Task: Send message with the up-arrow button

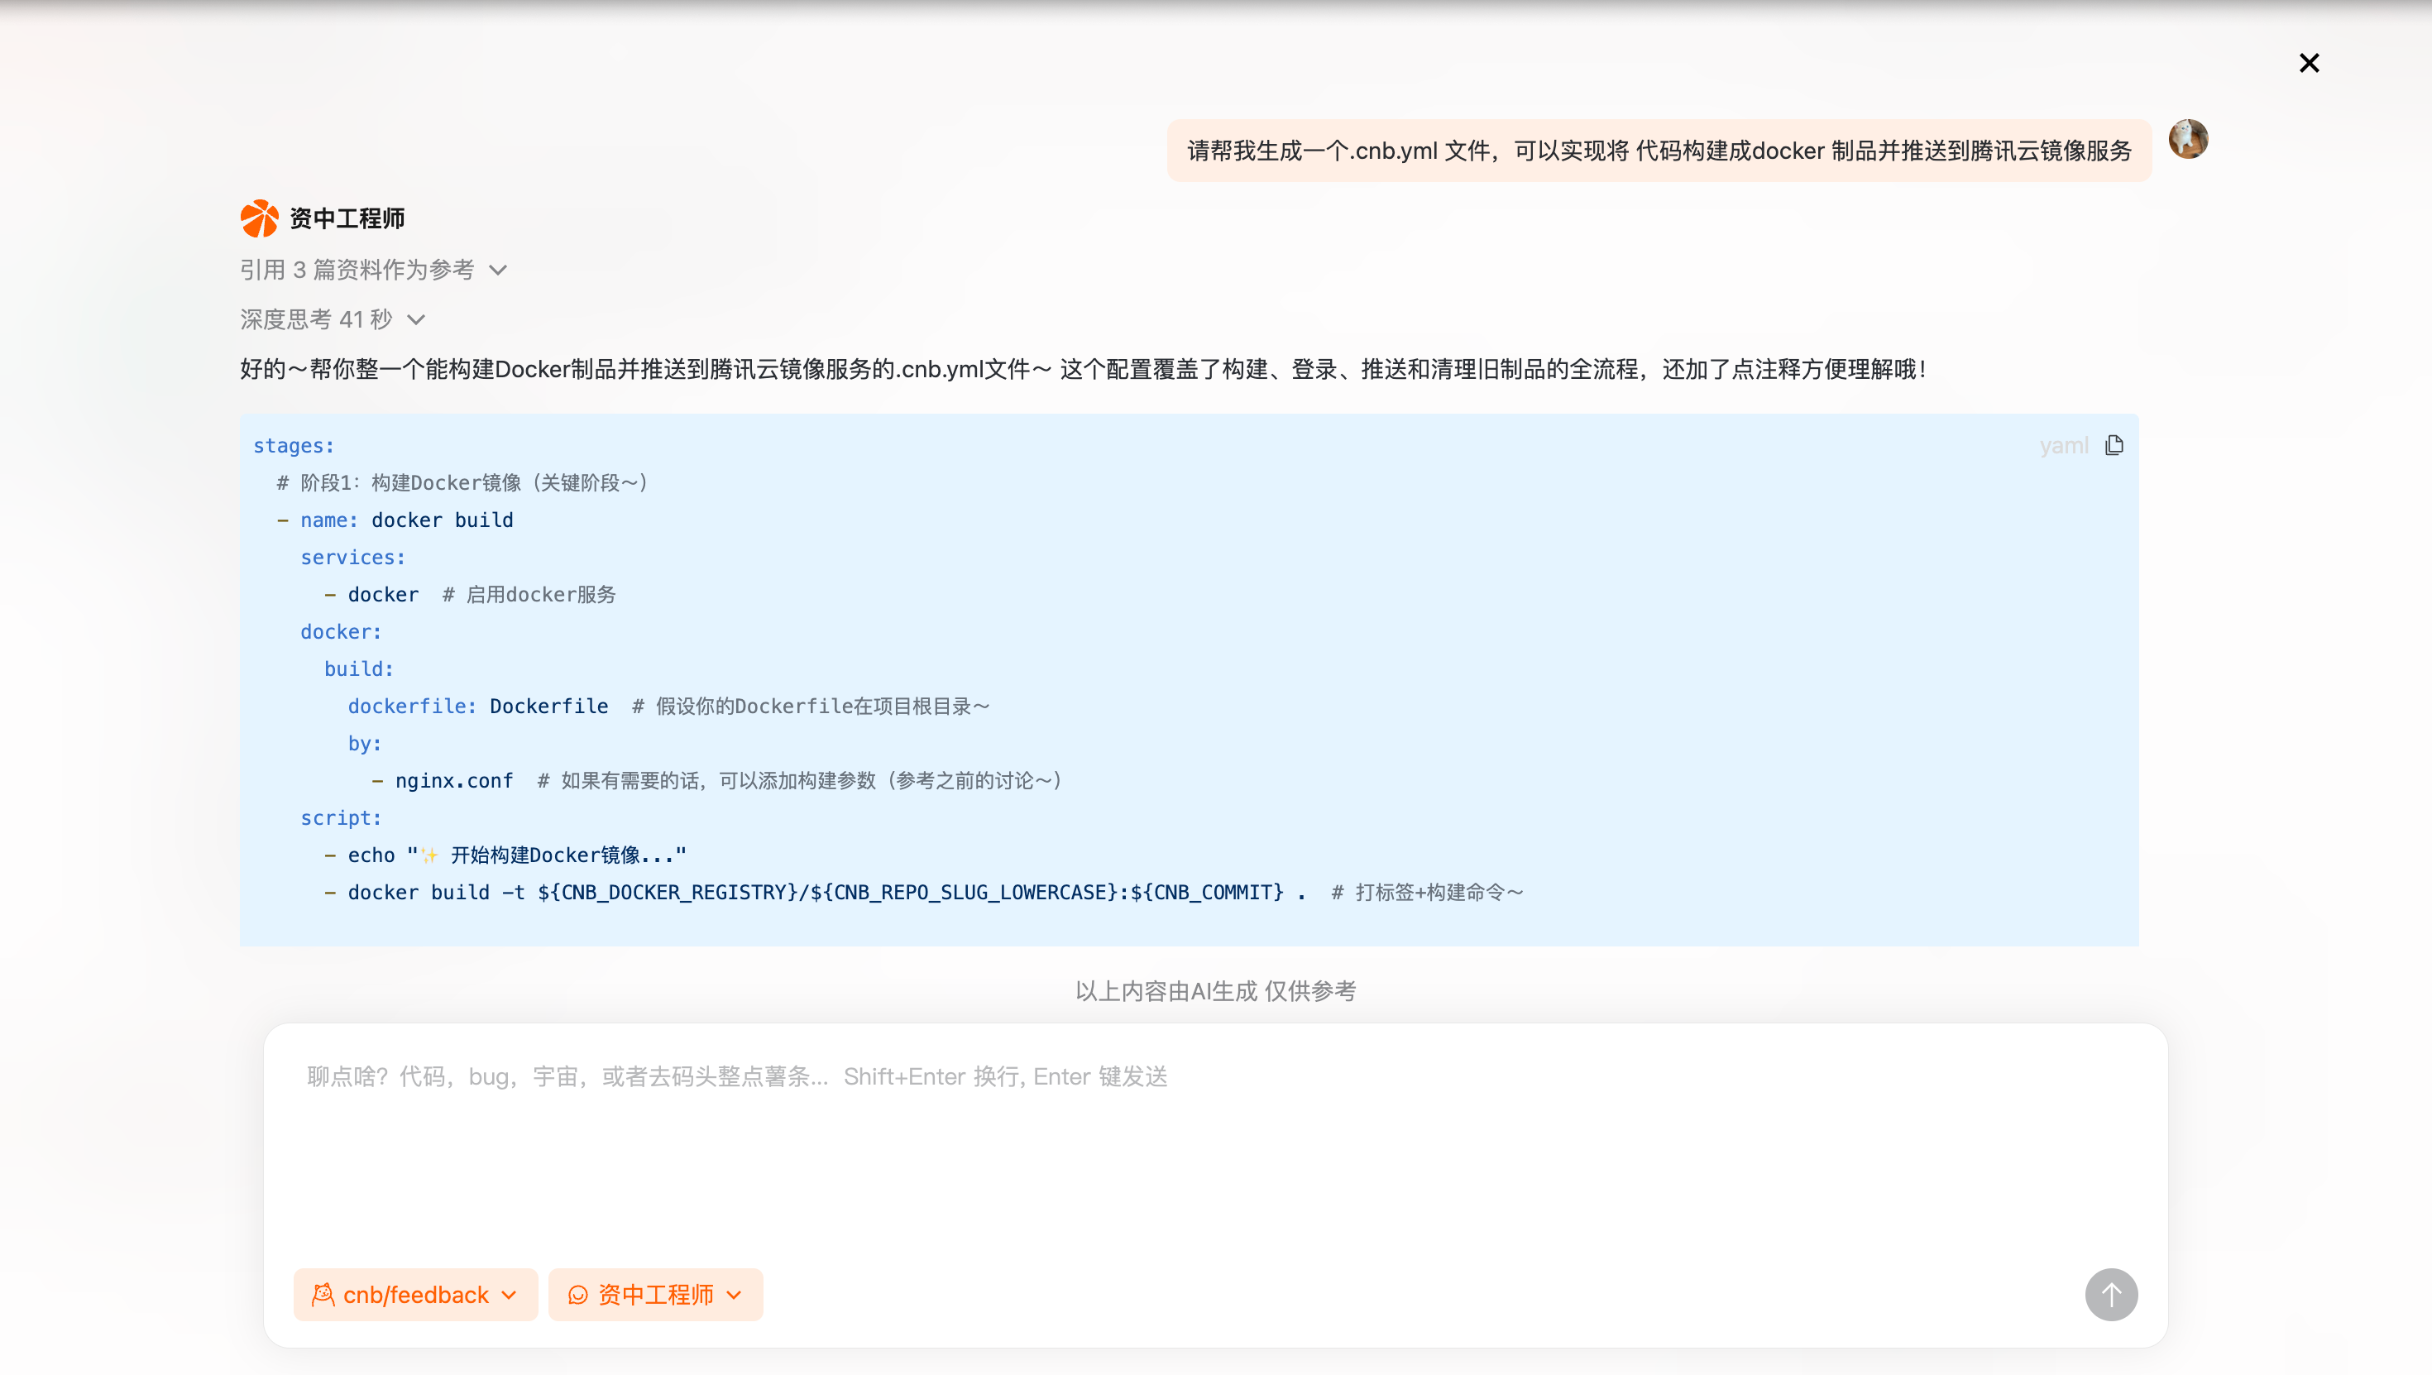Action: [x=2111, y=1294]
